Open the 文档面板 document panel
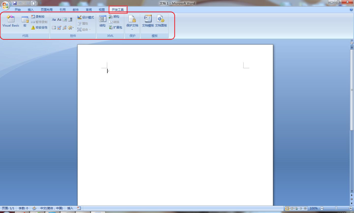The width and height of the screenshot is (354, 213). pyautogui.click(x=161, y=22)
